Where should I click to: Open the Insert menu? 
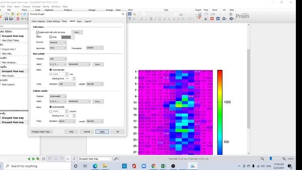tap(17, 7)
